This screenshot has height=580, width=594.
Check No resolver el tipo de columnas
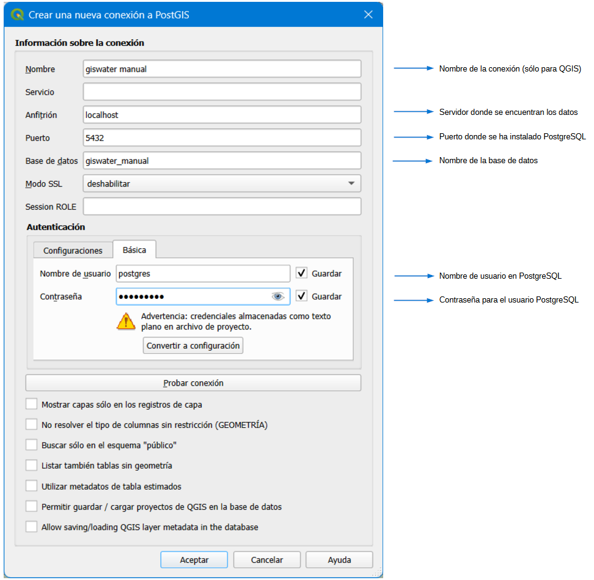coord(31,424)
